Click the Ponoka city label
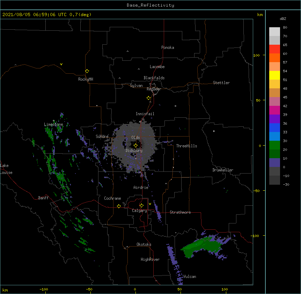This screenshot has height=294, width=301. point(168,47)
